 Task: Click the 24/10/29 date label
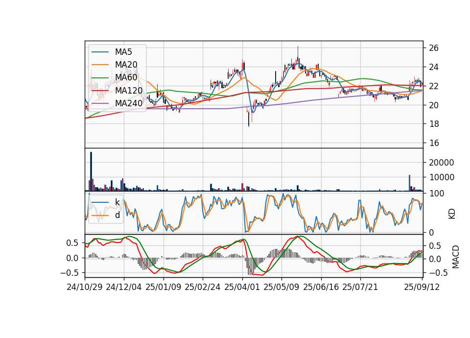click(x=85, y=287)
